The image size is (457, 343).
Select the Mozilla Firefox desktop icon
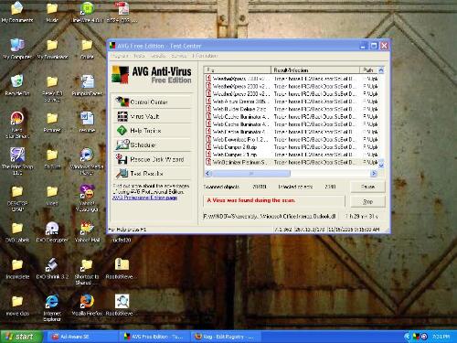[87, 305]
